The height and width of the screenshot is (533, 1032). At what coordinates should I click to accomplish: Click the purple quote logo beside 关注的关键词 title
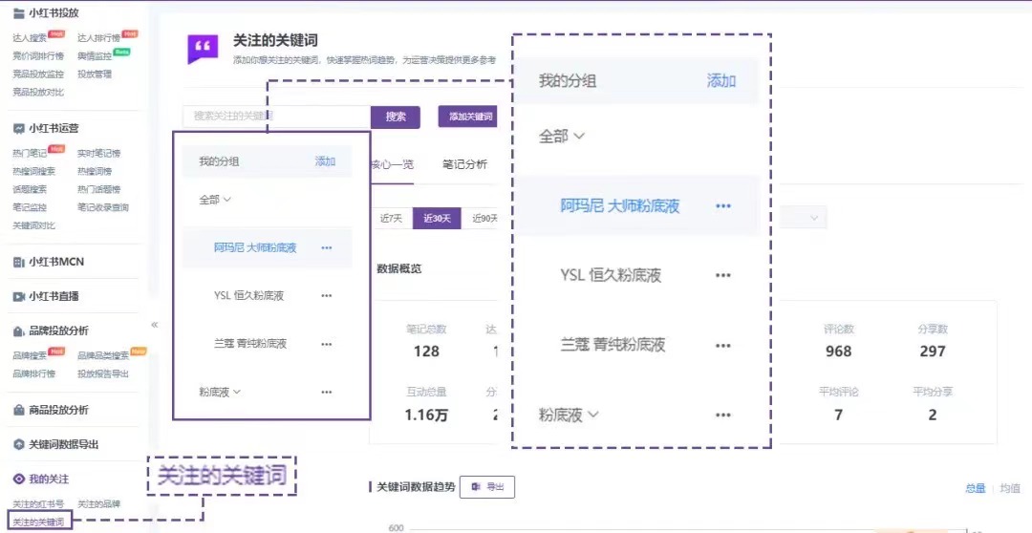click(x=203, y=50)
